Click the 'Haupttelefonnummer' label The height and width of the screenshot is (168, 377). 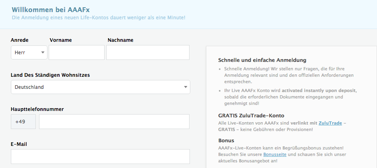[x=37, y=109]
